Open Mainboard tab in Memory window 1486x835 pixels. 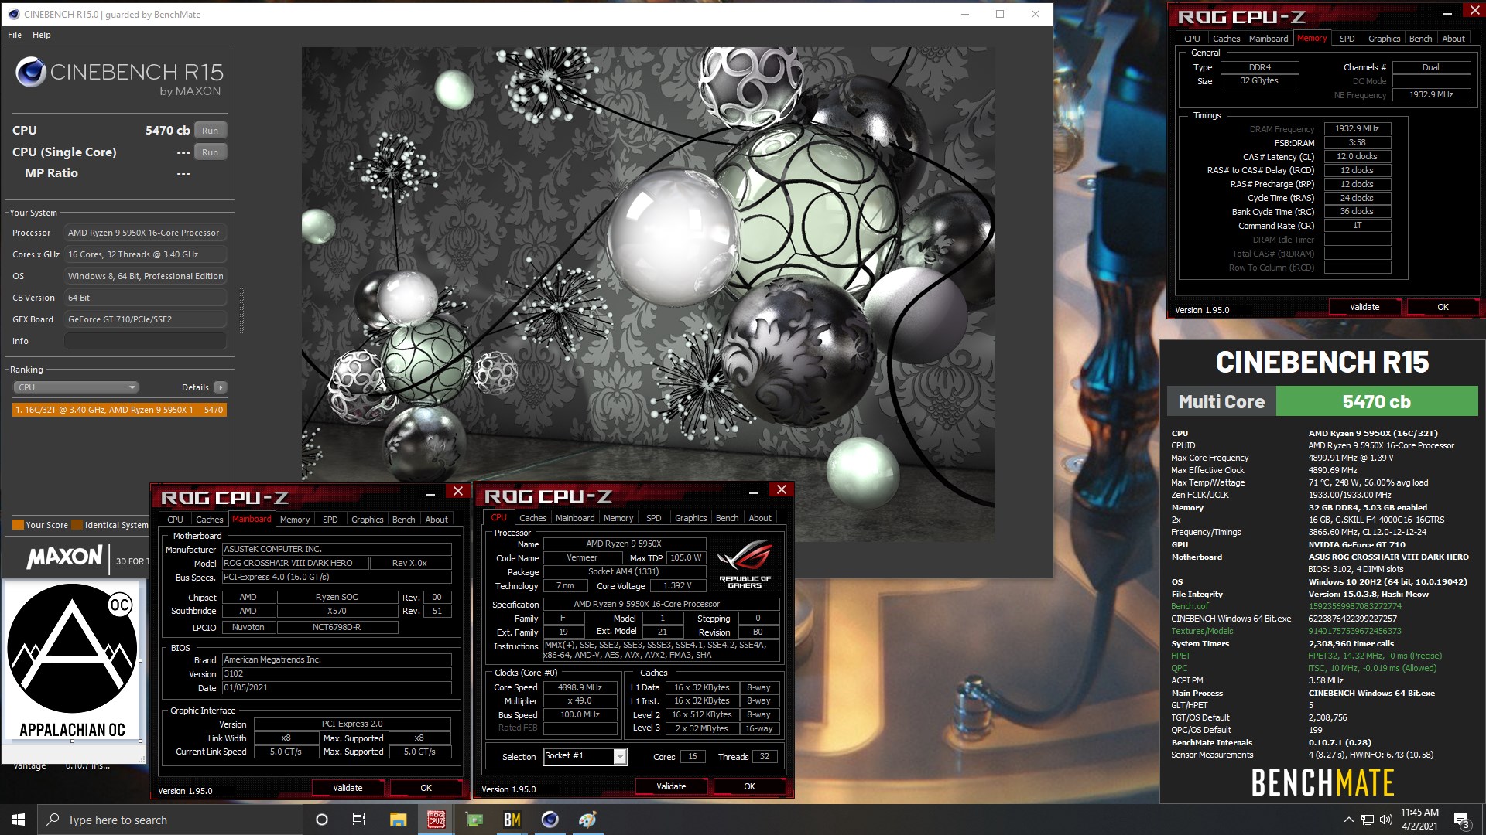[x=1269, y=39]
